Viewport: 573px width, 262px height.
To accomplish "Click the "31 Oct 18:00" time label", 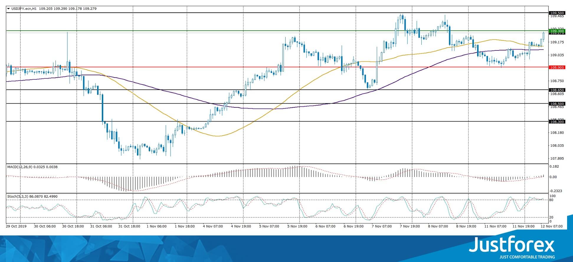I will [129, 227].
